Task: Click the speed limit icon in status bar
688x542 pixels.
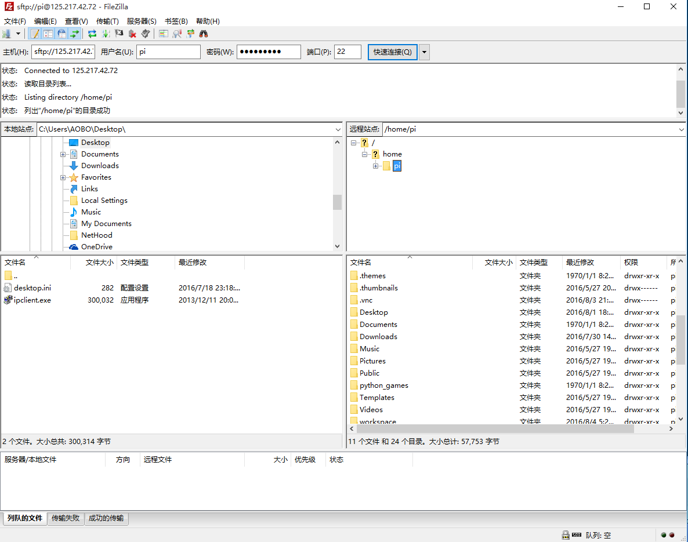Action: click(577, 535)
